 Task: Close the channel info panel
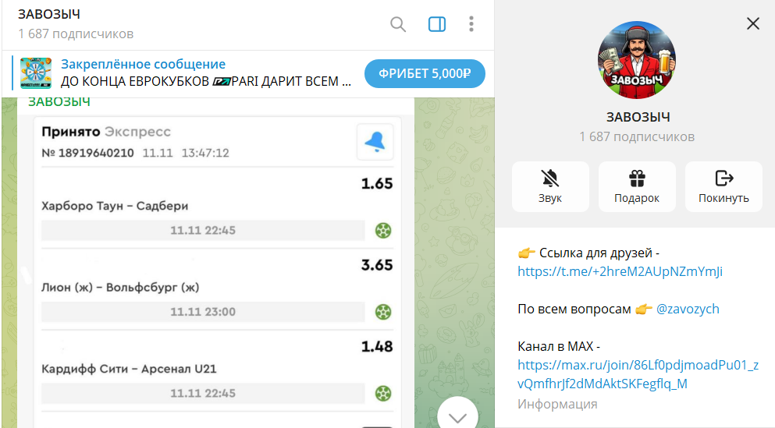pos(753,23)
